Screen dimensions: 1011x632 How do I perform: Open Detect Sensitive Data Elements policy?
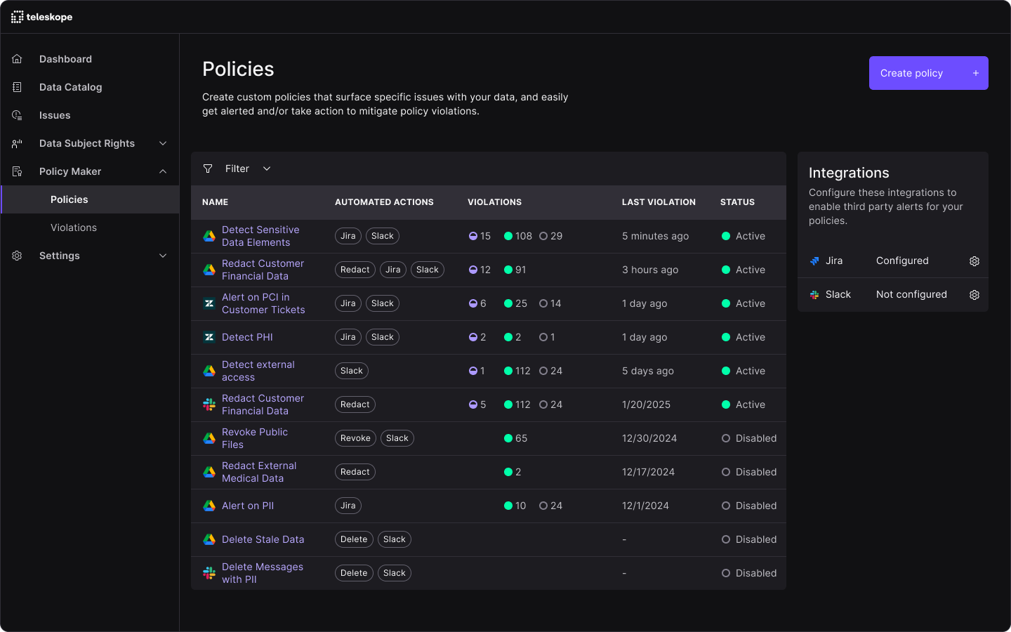[260, 236]
